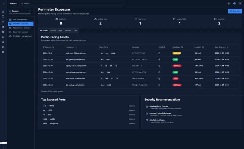Screen dimensions: 244x149
Task: Open the shield security icon in the left rail
Action: (3, 47)
